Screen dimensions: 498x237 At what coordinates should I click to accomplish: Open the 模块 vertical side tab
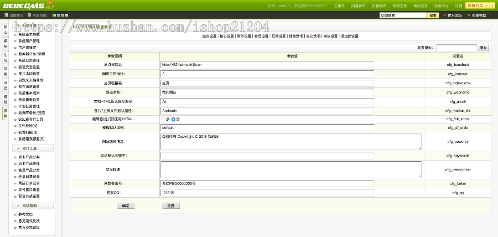coord(6,44)
